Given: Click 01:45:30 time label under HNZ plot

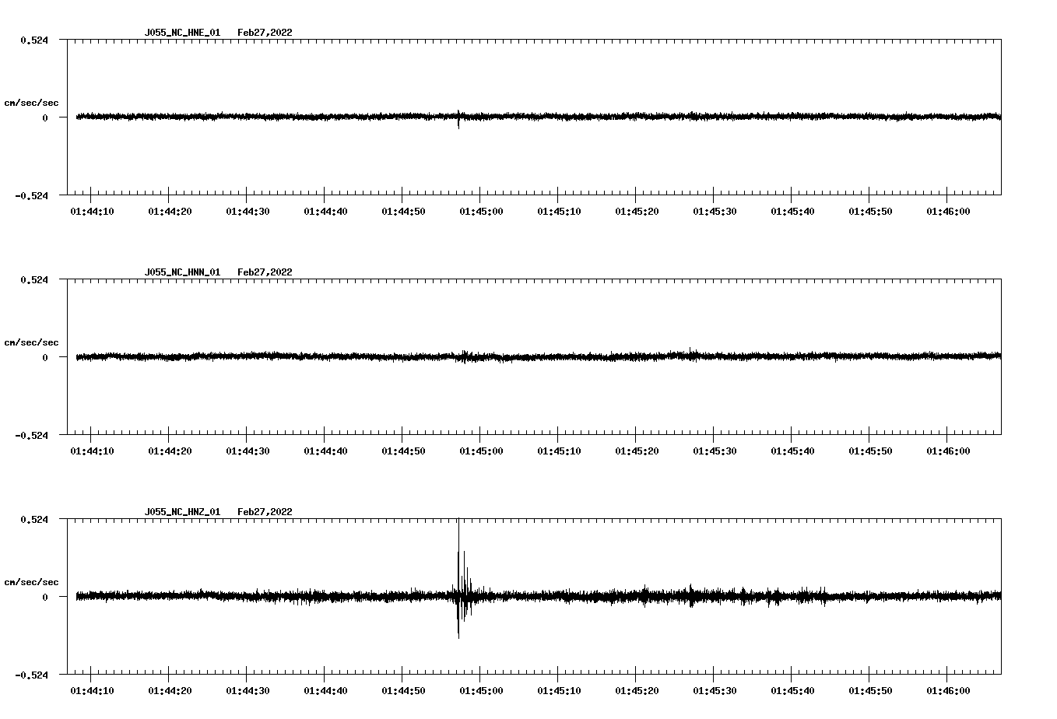Looking at the screenshot, I should (x=715, y=691).
